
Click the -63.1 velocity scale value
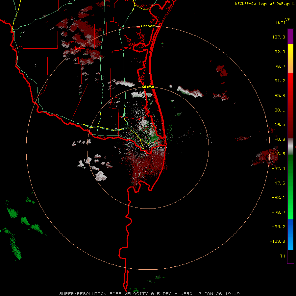pos(279,198)
